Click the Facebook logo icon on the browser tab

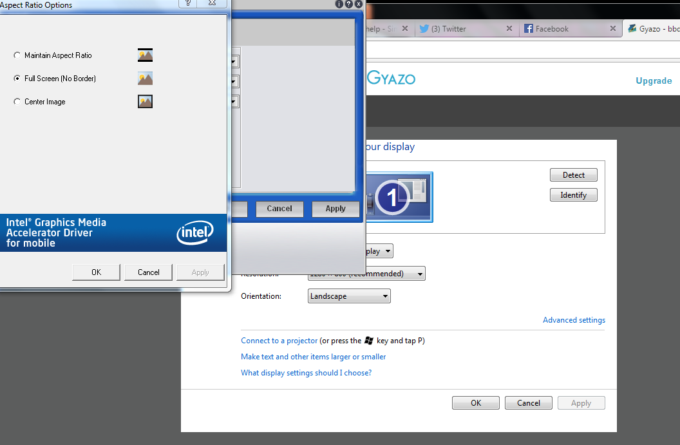click(528, 28)
